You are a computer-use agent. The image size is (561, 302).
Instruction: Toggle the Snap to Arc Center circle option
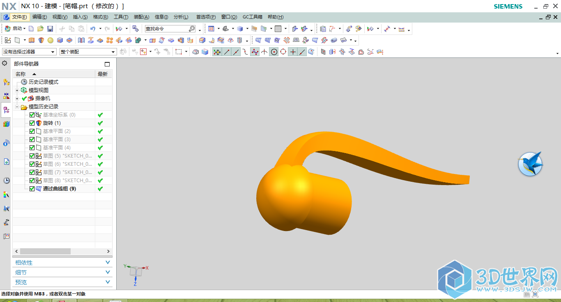pyautogui.click(x=274, y=52)
